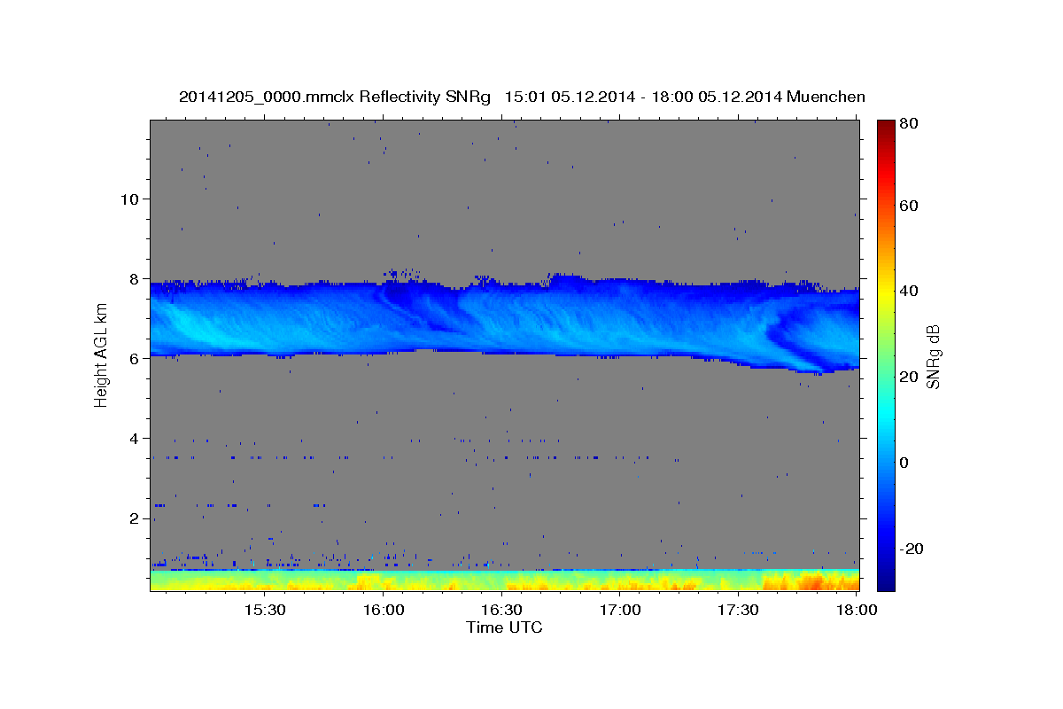Click the 16:00 time tick label

tap(384, 611)
